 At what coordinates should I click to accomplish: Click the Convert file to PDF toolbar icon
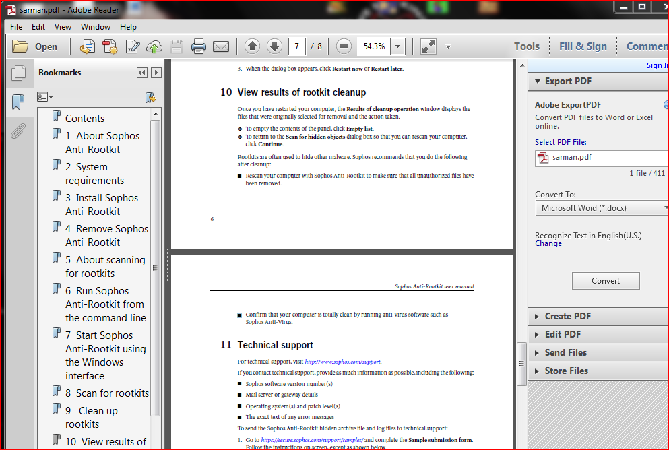110,46
